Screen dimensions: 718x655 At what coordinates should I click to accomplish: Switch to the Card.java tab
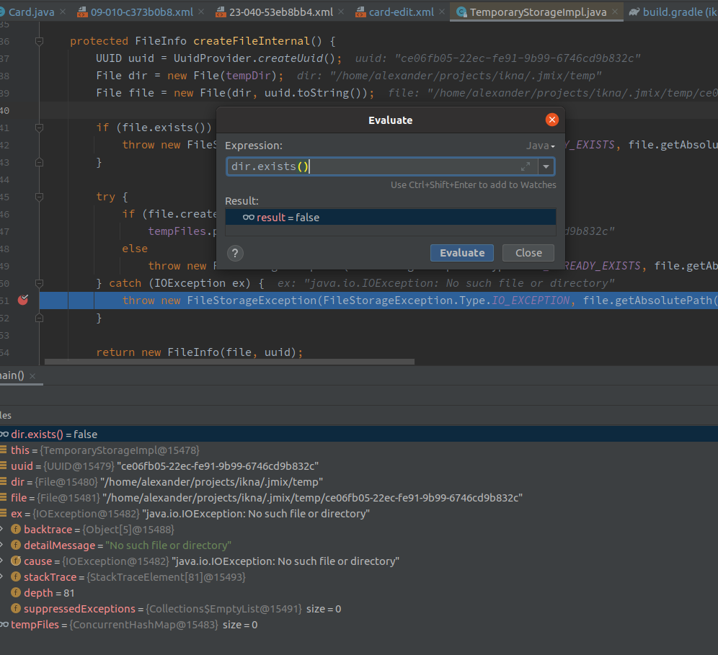point(29,12)
